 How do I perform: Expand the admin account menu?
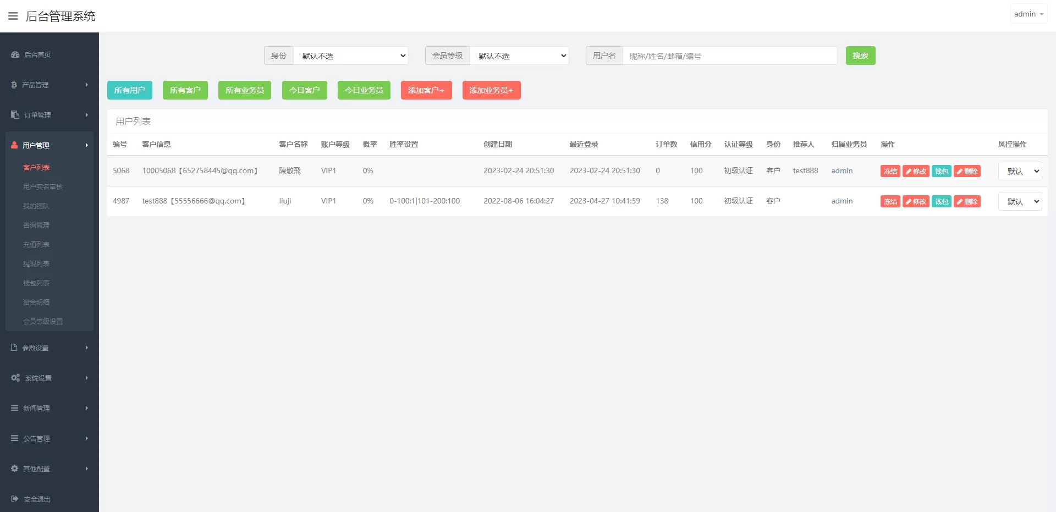click(1028, 14)
